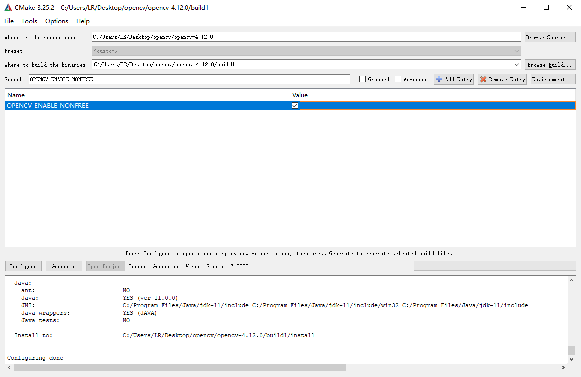The image size is (581, 377).
Task: Enable the Grouped checkbox
Action: pyautogui.click(x=362, y=79)
